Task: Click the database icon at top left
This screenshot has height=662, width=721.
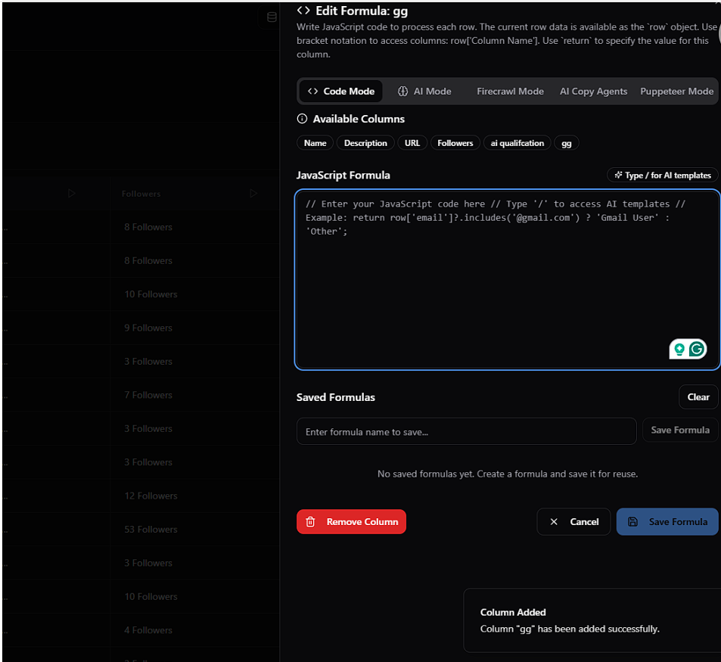Action: (272, 17)
